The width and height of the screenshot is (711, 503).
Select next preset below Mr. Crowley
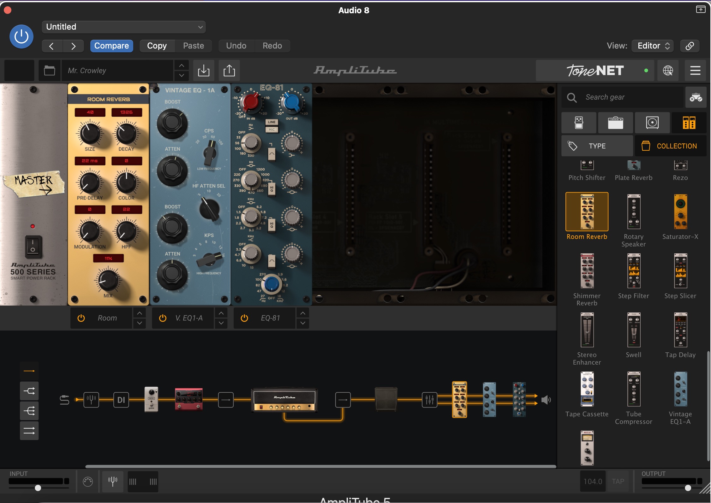(182, 76)
